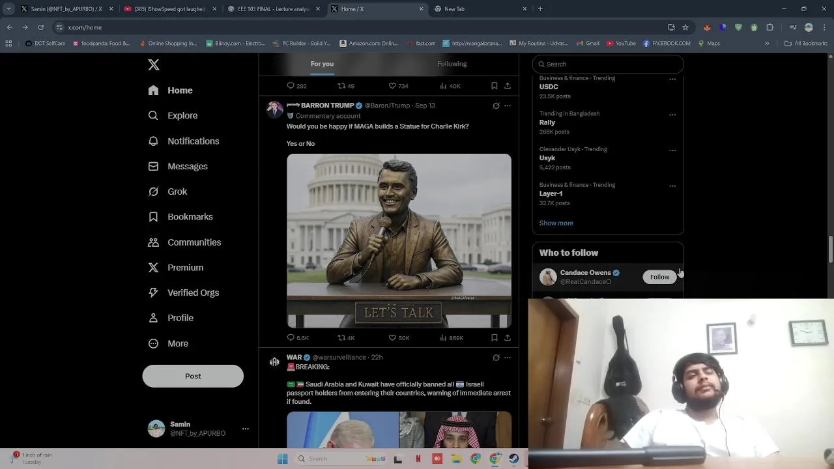Open Bookmarks in the sidebar
The height and width of the screenshot is (469, 834).
tap(180, 217)
